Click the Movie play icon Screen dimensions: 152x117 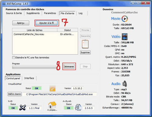coord(125,19)
